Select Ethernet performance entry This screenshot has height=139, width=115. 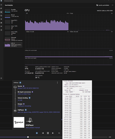click(13, 39)
